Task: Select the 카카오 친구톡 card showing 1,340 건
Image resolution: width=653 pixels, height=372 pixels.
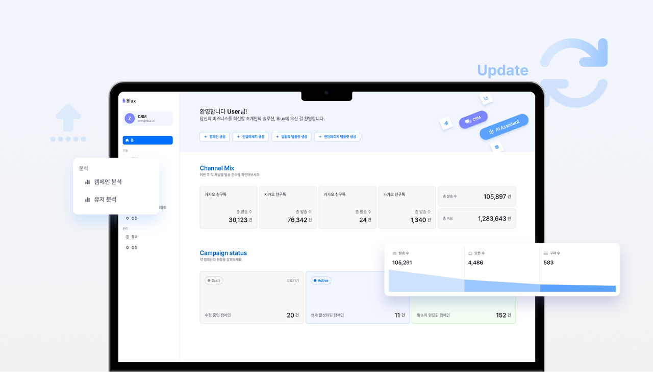Action: point(407,207)
